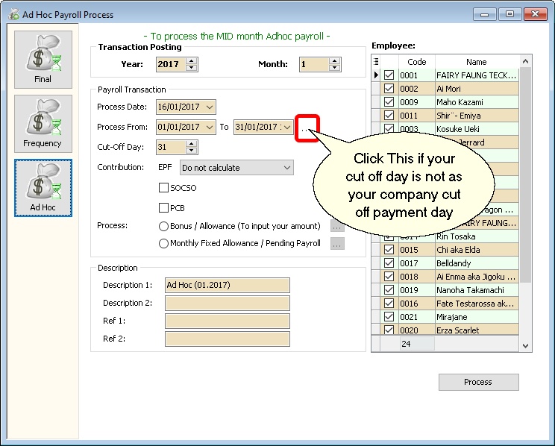Click the Description 2 input field
Screen dimensions: 555x446
(227, 304)
